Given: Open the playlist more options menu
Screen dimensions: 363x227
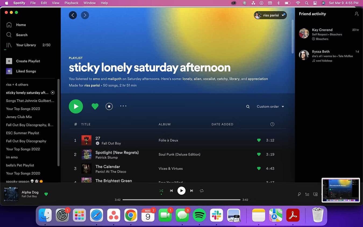Looking at the screenshot, I should 123,106.
